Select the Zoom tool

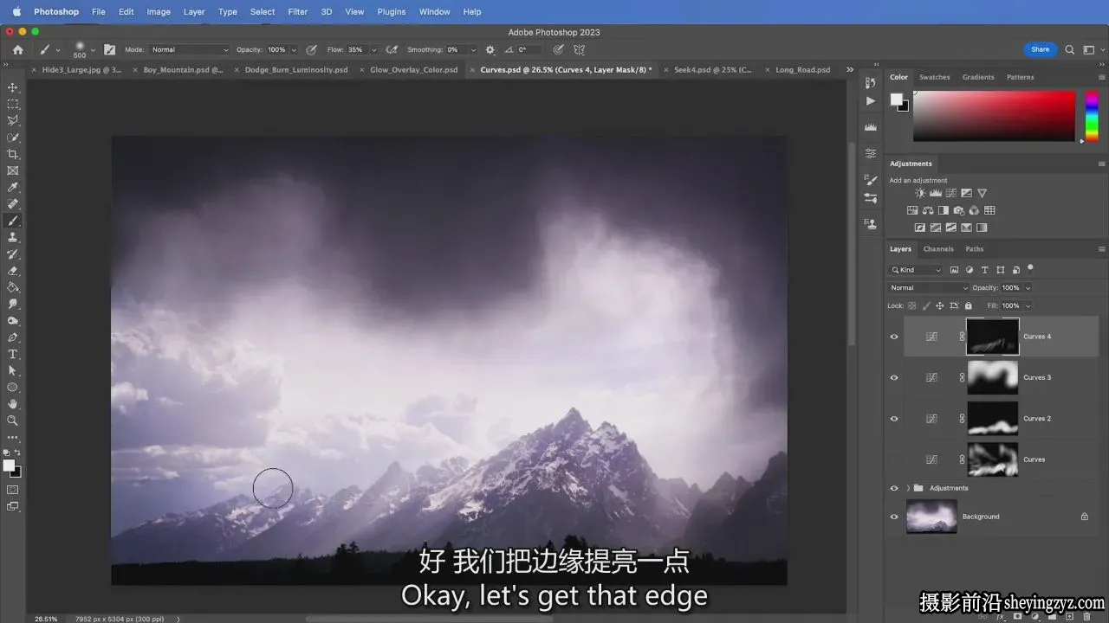[13, 421]
